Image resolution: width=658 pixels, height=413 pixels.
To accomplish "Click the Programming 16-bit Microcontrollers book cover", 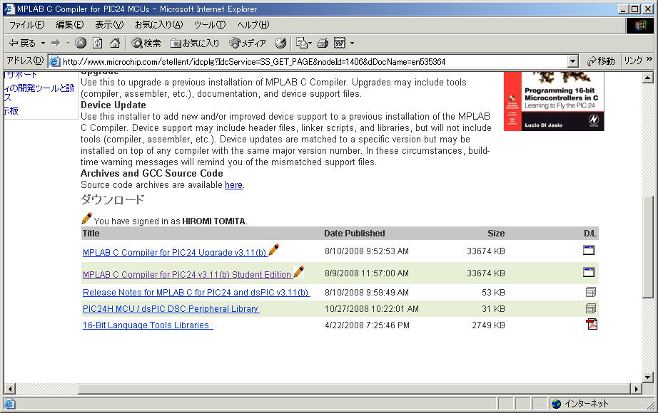I will 554,101.
